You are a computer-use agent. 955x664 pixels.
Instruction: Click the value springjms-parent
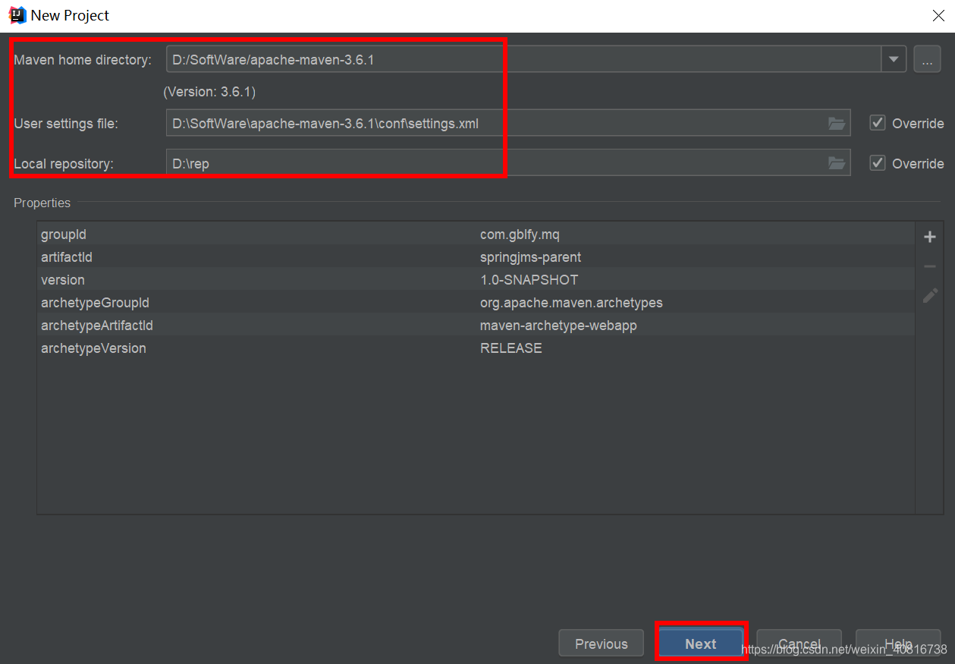(x=530, y=257)
